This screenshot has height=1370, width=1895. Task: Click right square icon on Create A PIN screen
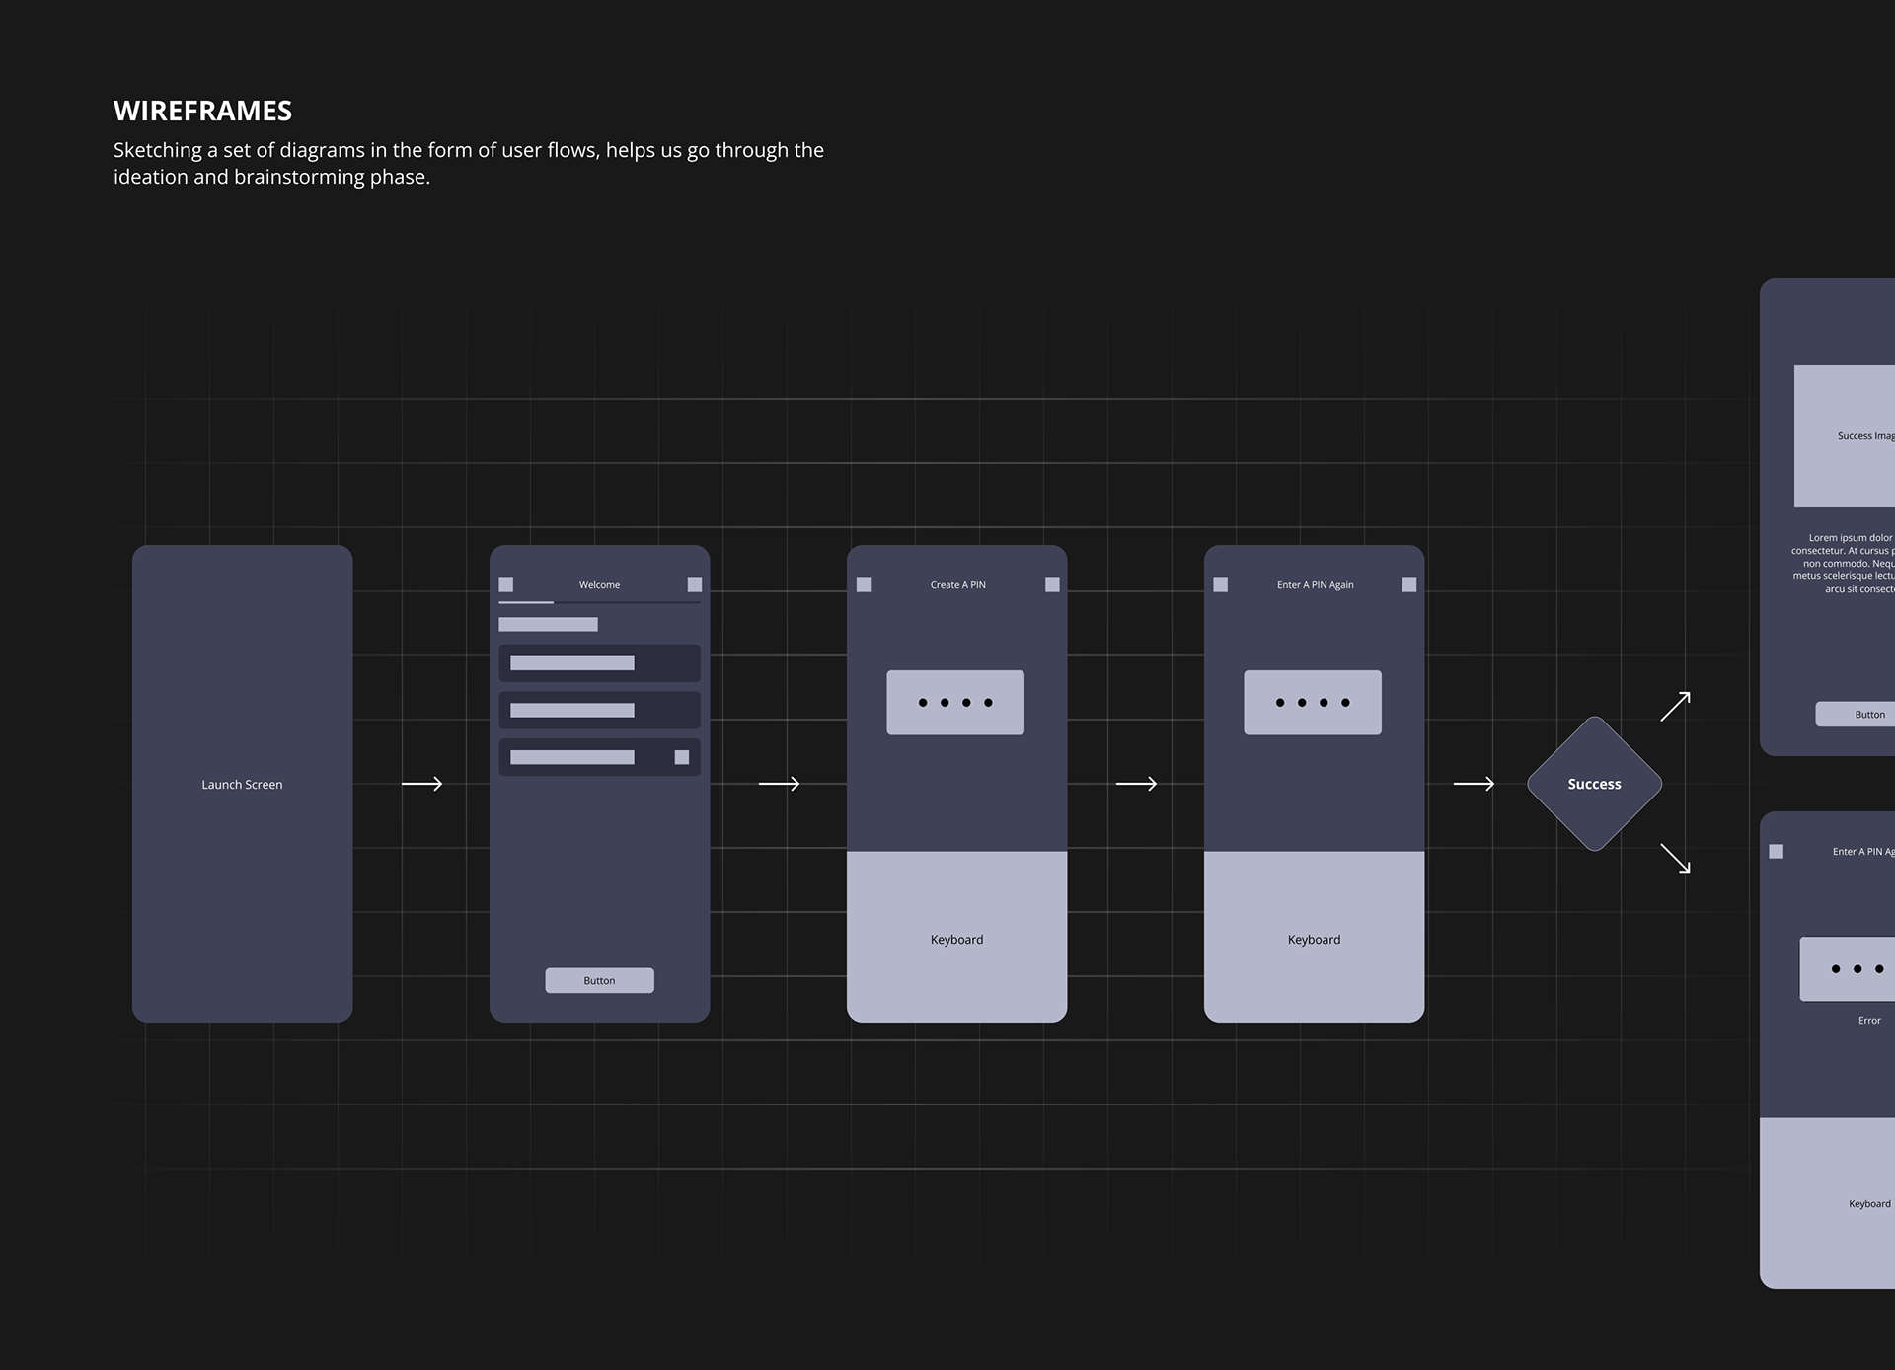(x=1052, y=585)
